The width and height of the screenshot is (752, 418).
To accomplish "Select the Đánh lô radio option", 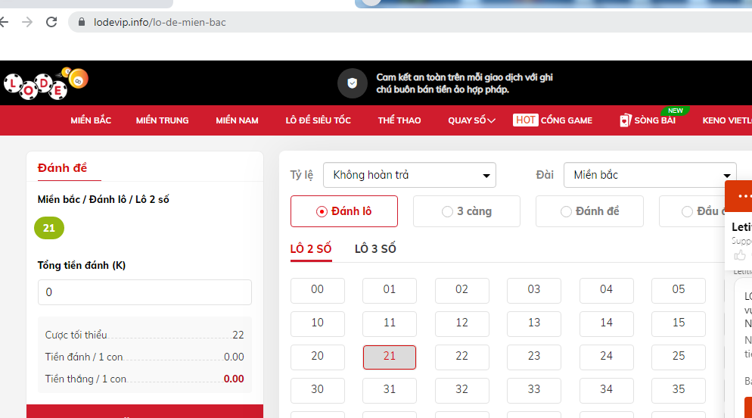I will [x=344, y=211].
